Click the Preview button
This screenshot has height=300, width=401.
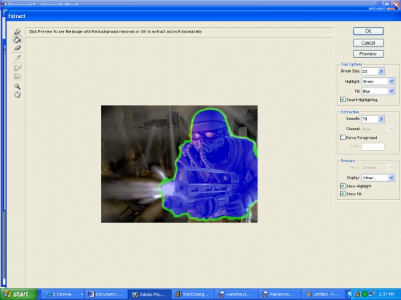click(368, 54)
